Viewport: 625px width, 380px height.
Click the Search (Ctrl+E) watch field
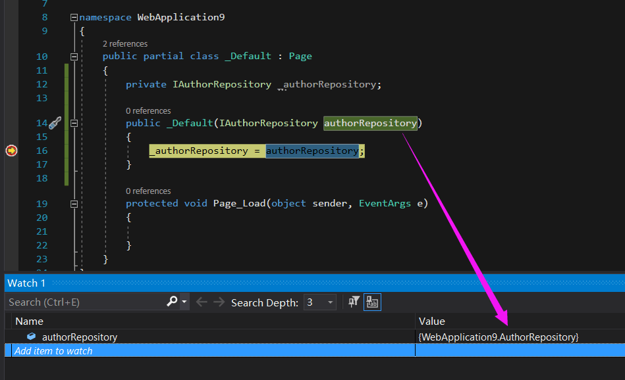click(84, 302)
